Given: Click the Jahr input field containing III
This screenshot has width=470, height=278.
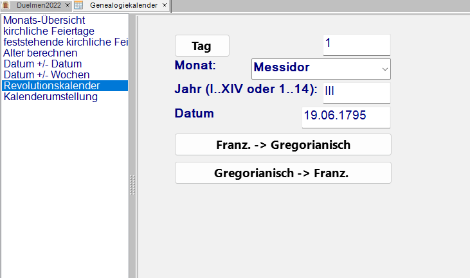Looking at the screenshot, I should pyautogui.click(x=356, y=92).
